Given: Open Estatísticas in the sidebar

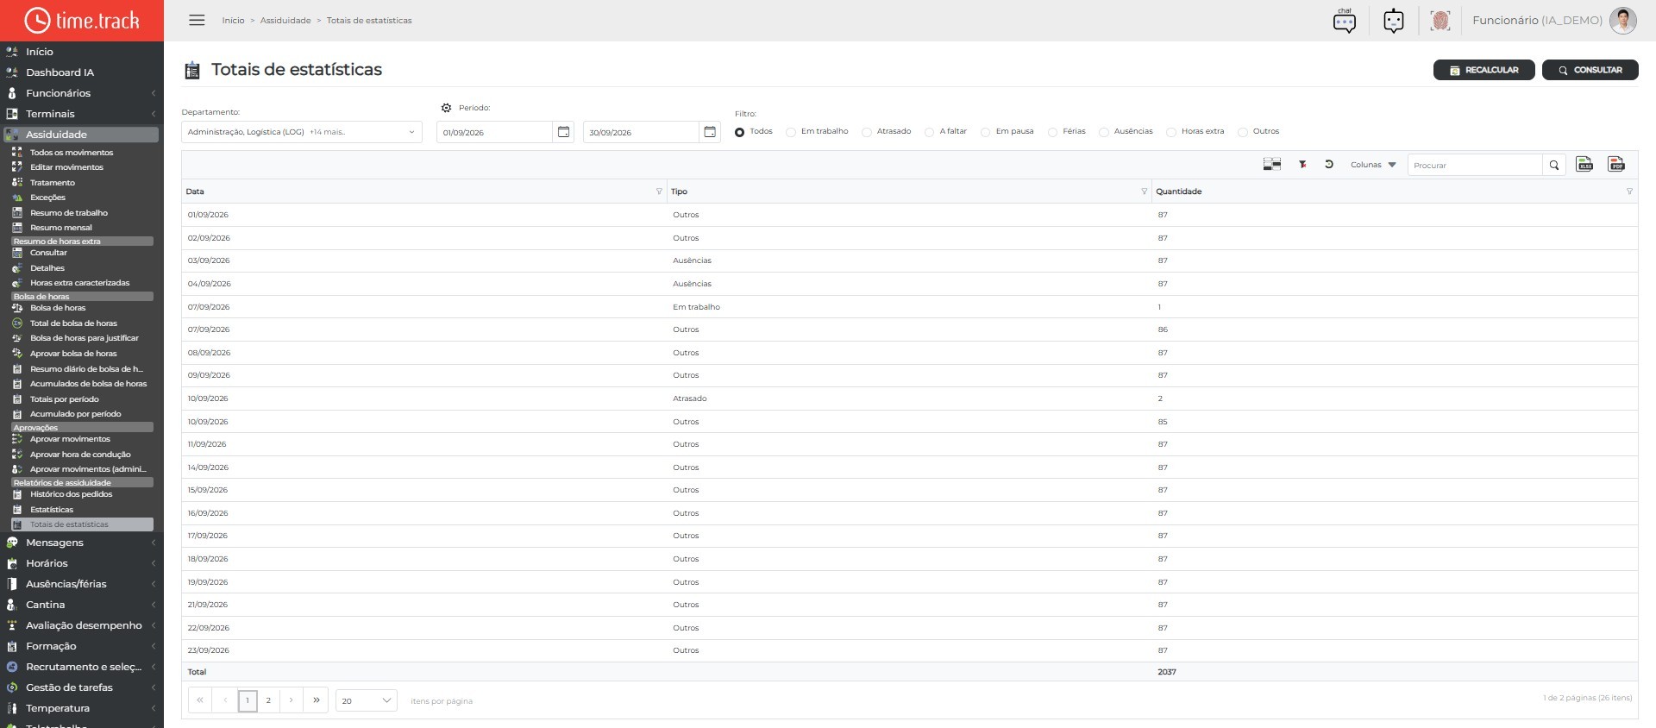Looking at the screenshot, I should point(52,510).
